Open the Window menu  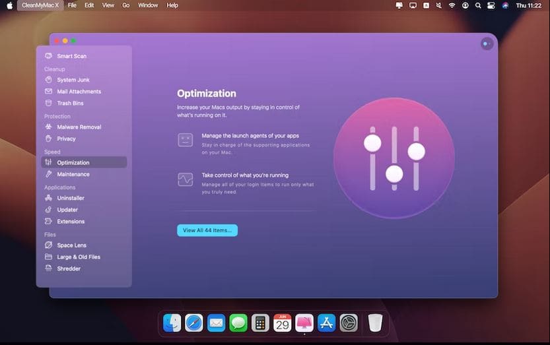pos(148,5)
